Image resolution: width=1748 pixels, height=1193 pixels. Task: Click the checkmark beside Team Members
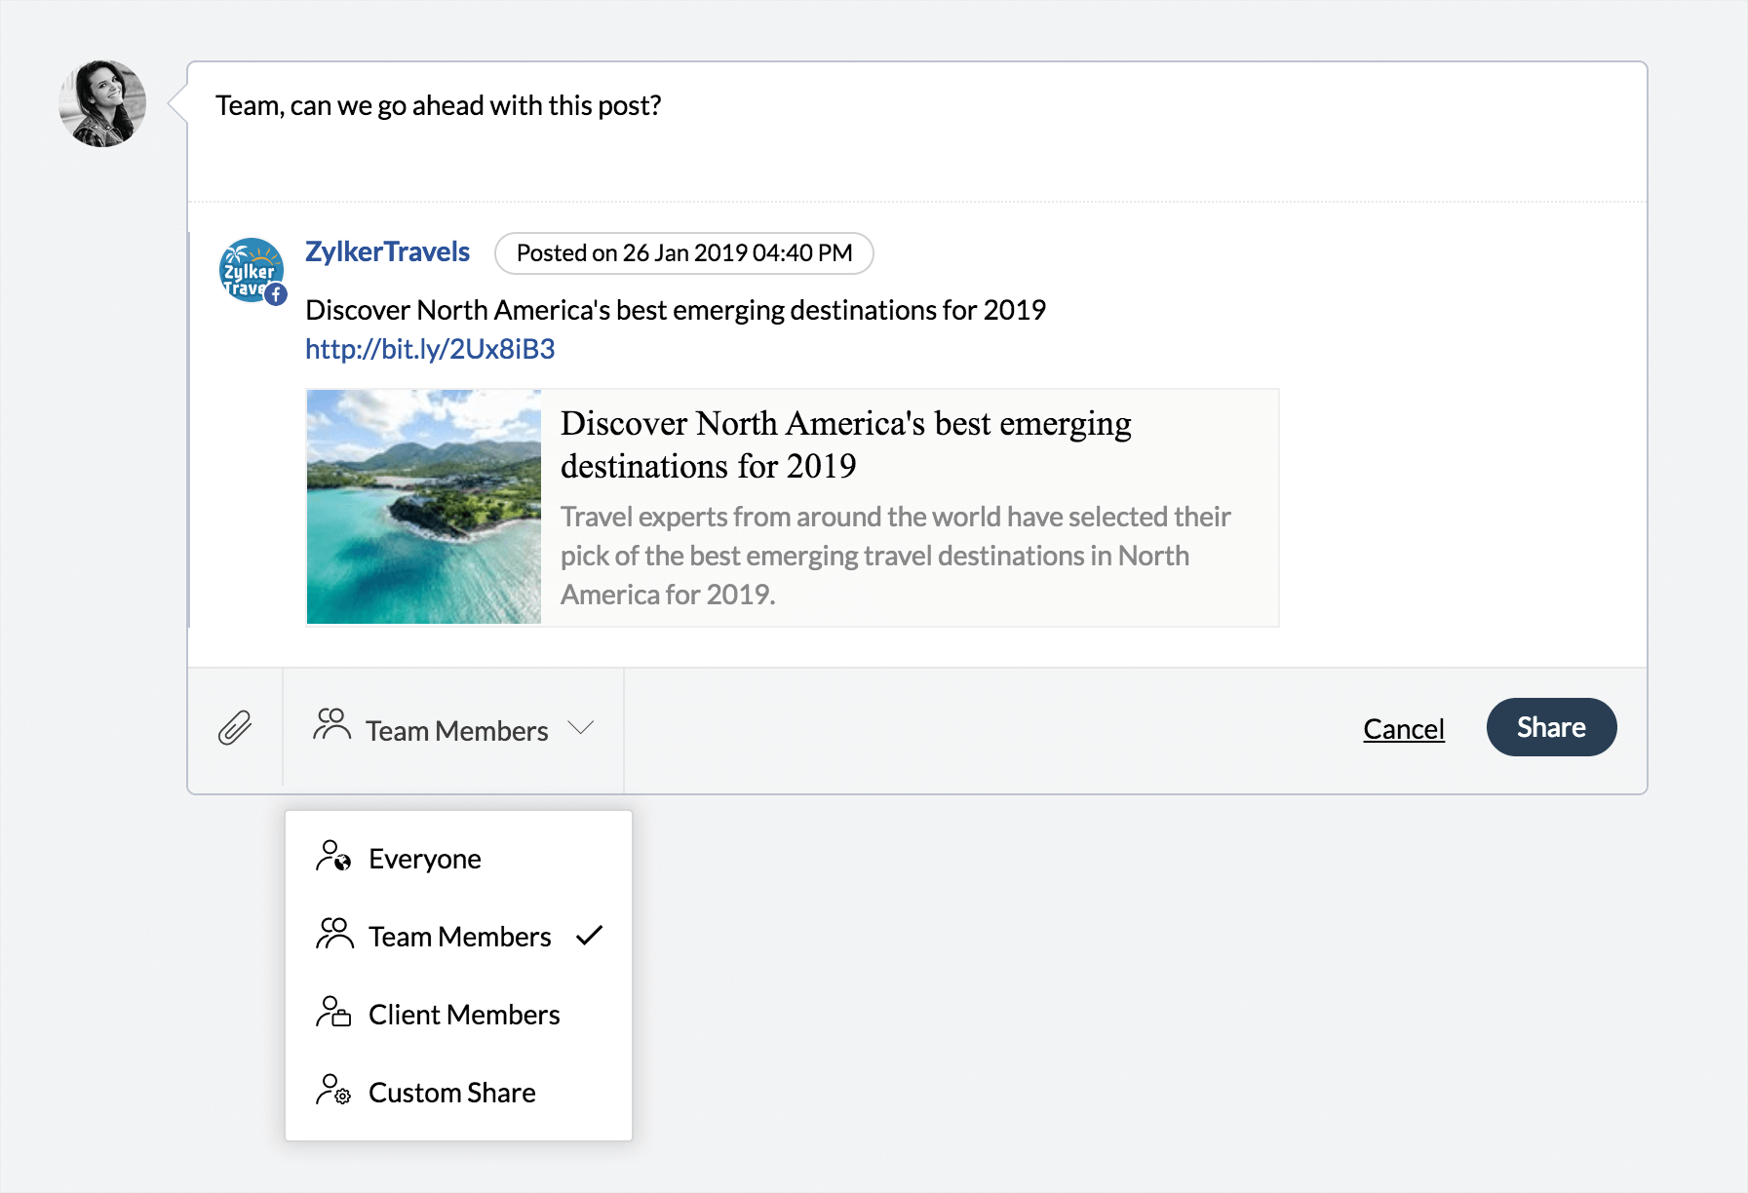coord(590,936)
